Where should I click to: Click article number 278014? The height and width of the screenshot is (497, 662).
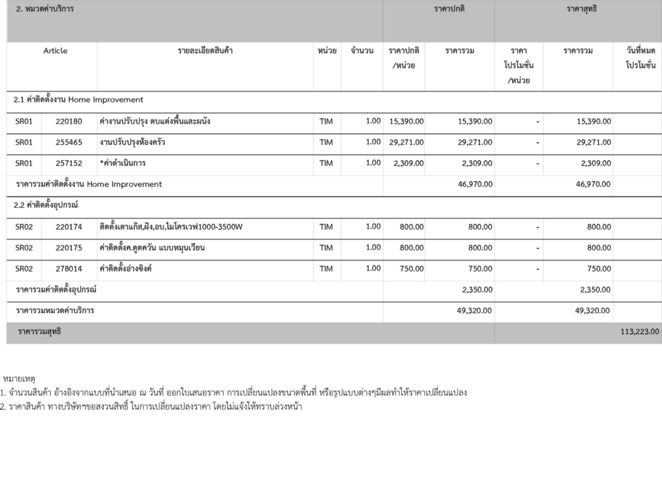tap(69, 269)
